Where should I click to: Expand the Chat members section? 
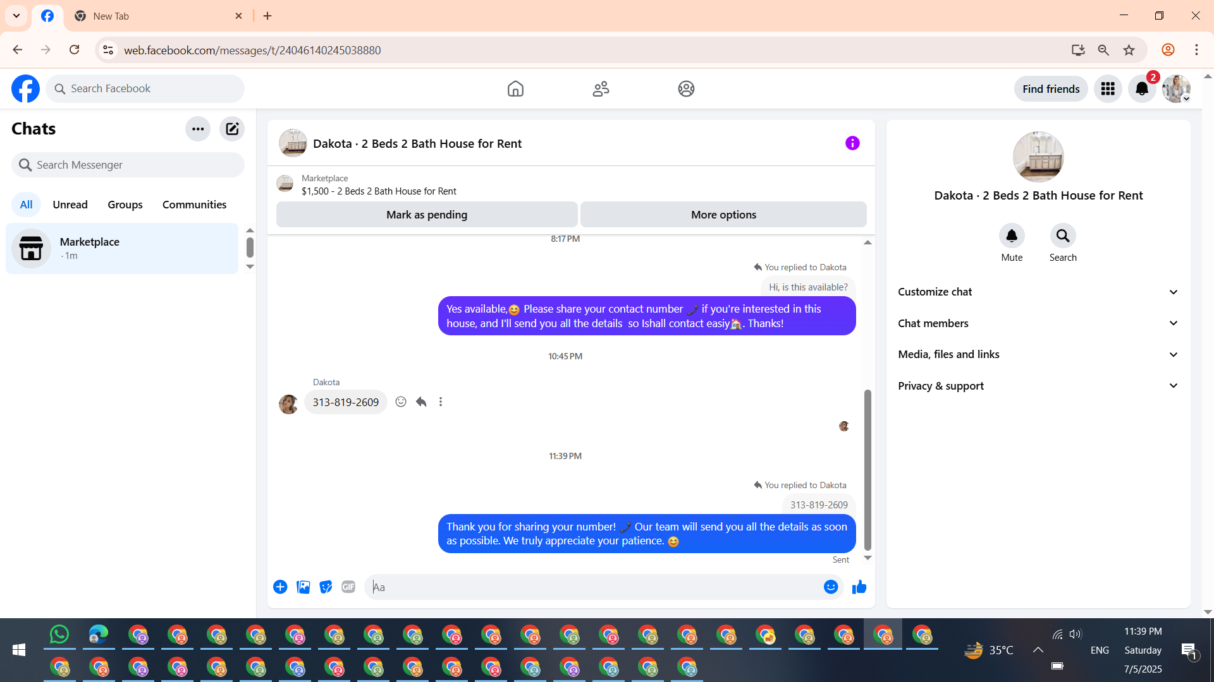tap(1038, 323)
